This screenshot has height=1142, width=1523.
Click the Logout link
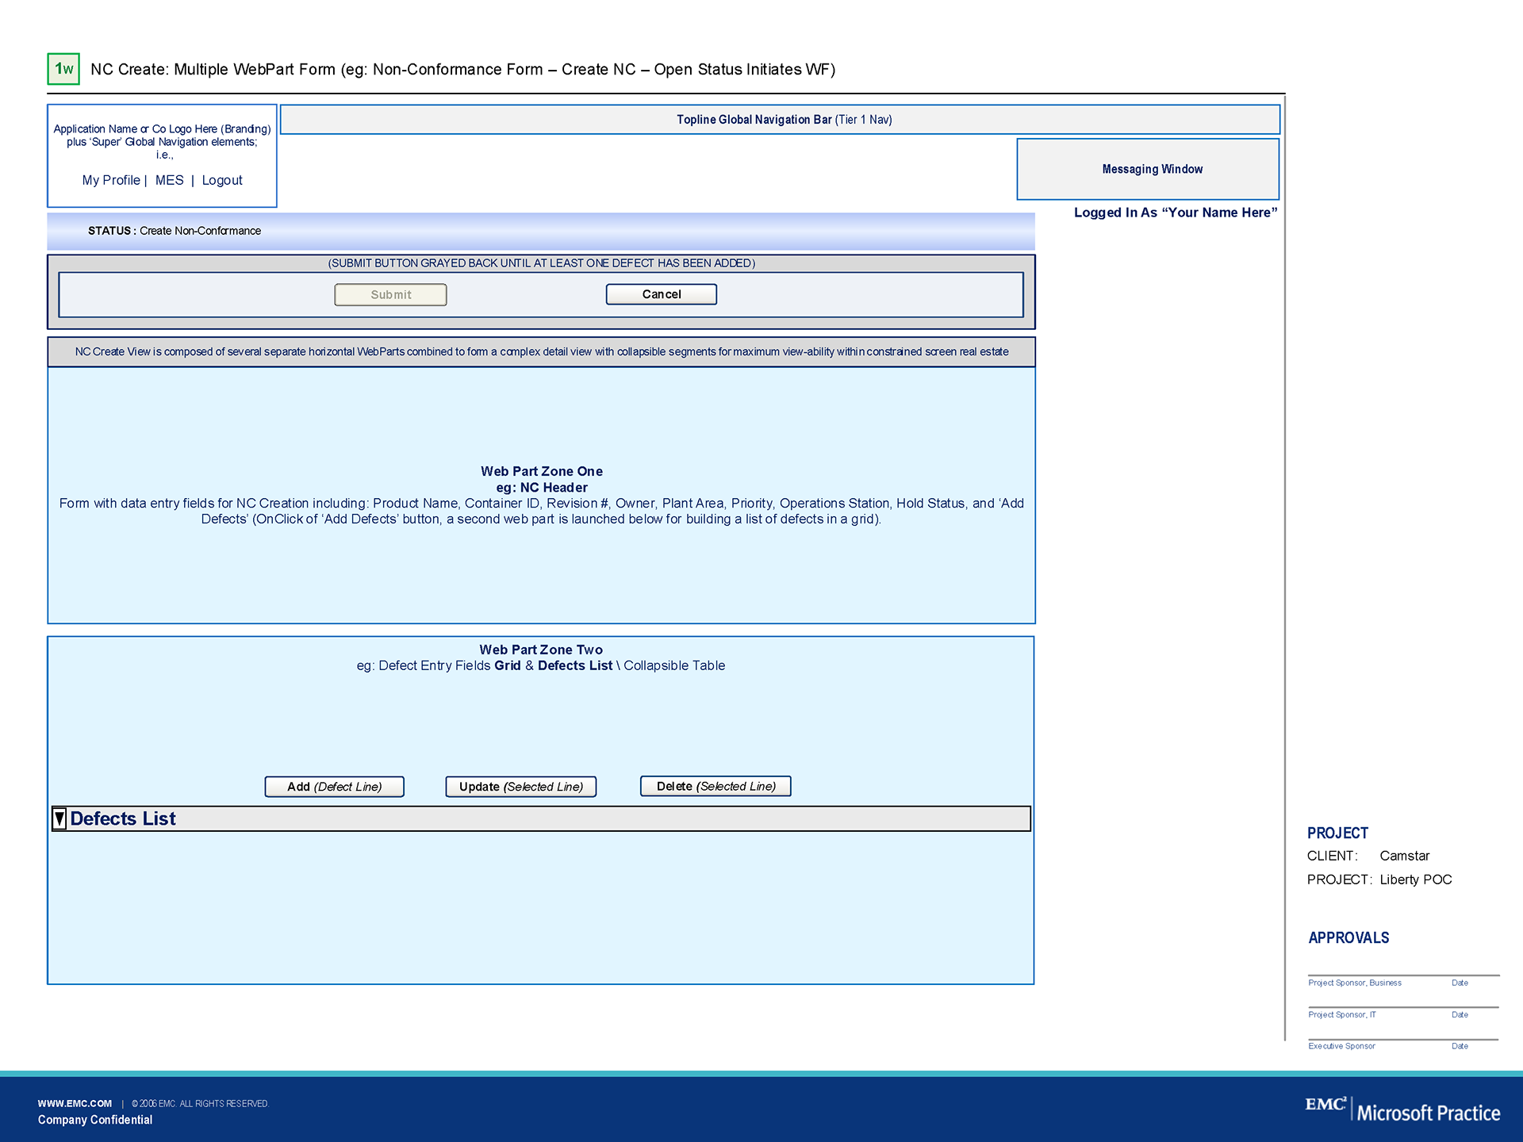tap(222, 180)
